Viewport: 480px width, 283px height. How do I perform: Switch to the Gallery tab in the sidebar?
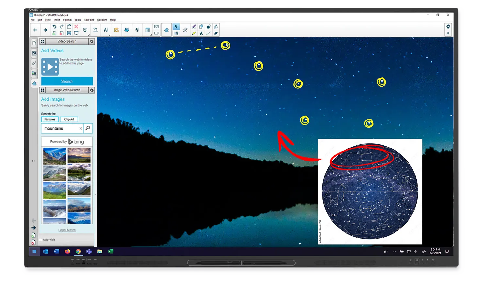tap(34, 53)
